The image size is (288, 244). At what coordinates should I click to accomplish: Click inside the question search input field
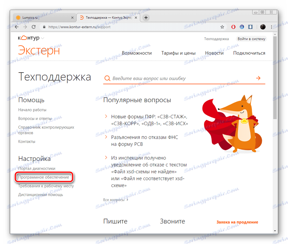click(167, 78)
